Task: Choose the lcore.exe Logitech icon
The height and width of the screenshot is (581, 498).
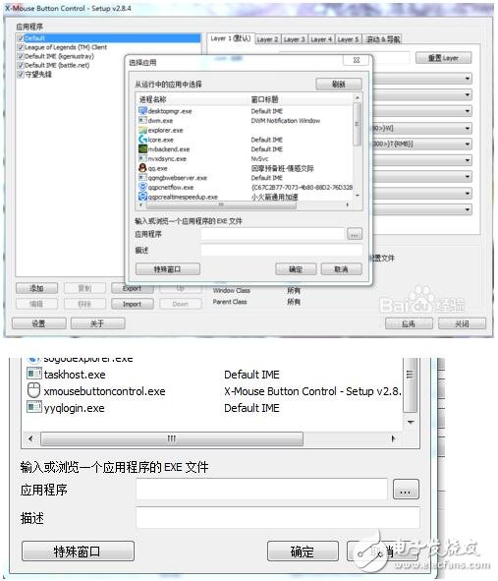Action: pos(142,140)
